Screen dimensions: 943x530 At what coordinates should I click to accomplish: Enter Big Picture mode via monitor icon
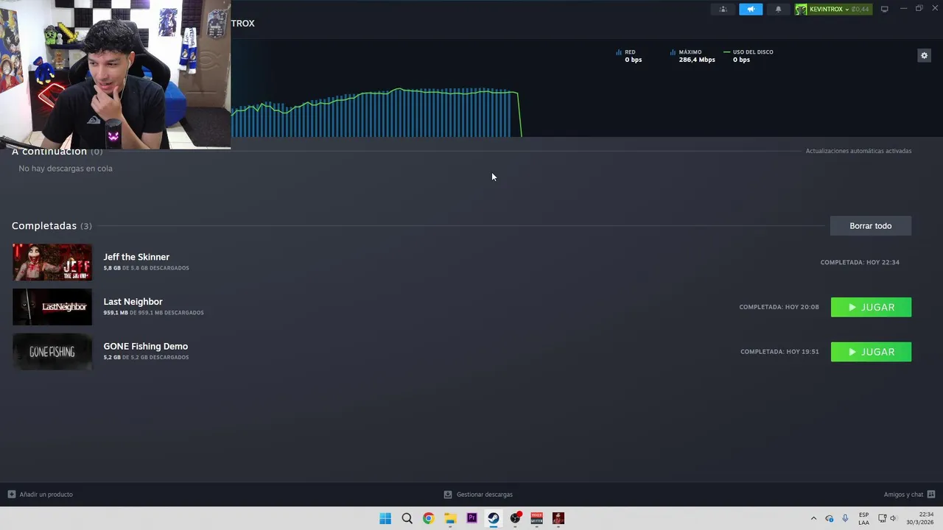click(x=885, y=9)
